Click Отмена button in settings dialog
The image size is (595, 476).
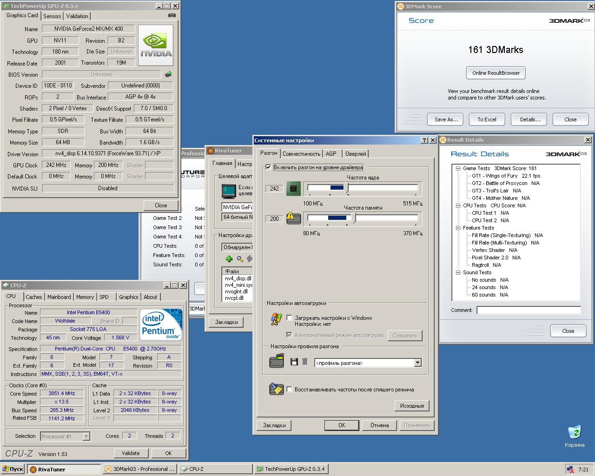380,425
